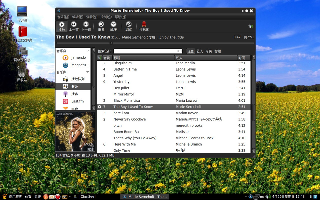Click the red help icon in panel
320x200 pixels.
pos(58,197)
